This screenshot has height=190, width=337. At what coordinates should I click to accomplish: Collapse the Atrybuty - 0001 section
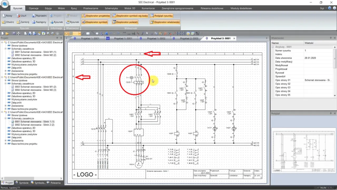click(x=273, y=47)
